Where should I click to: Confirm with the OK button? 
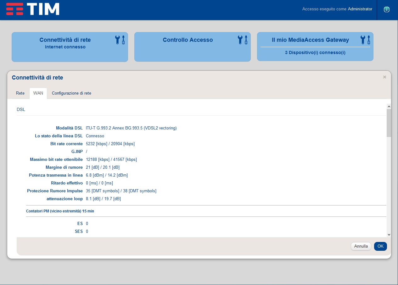(380, 246)
